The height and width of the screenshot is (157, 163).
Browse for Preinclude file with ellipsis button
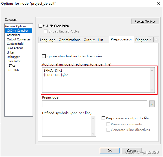coord(152,104)
